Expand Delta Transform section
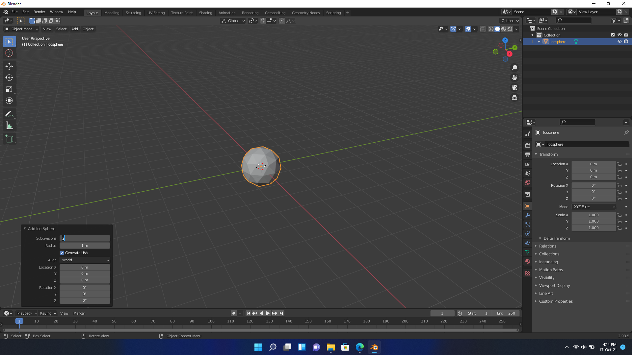Viewport: 632px width, 355px height. click(x=557, y=238)
